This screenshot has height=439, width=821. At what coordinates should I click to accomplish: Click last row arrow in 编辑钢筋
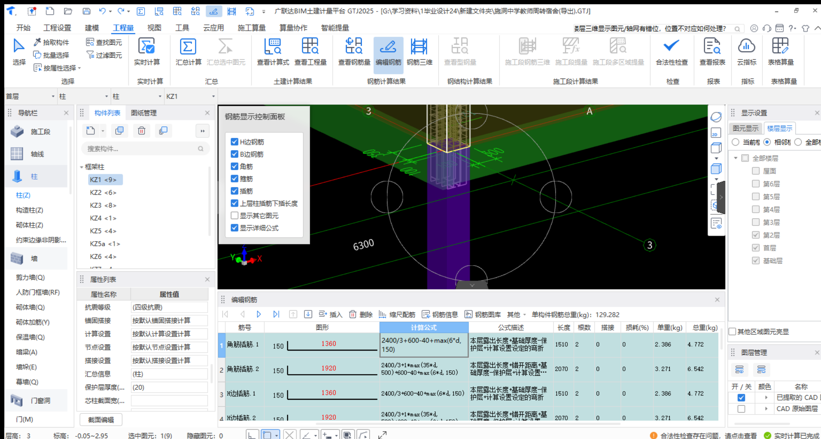coord(276,314)
